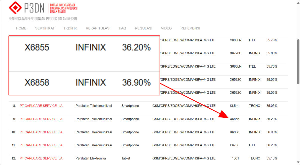Open PT CARLCARE SERVICE ILA link in row 12

point(41,158)
